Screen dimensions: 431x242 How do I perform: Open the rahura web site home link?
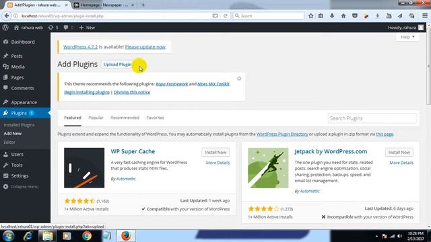28,28
